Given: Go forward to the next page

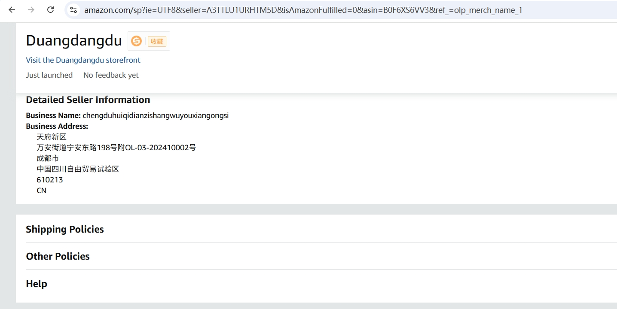Looking at the screenshot, I should [x=31, y=10].
